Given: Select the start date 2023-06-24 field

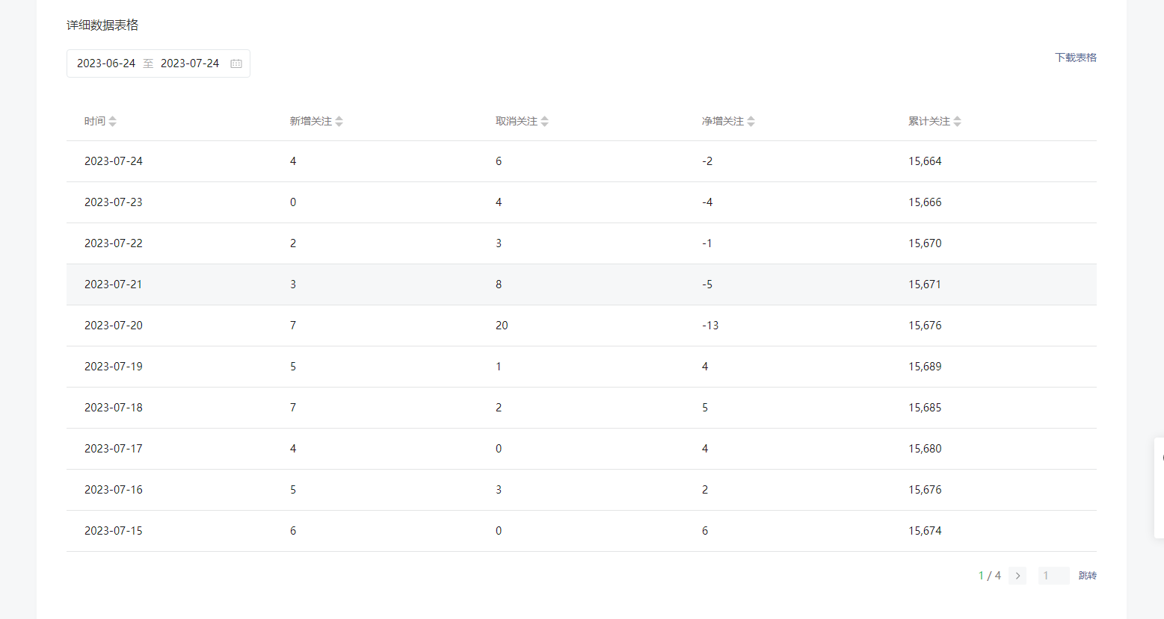Looking at the screenshot, I should click(x=106, y=63).
